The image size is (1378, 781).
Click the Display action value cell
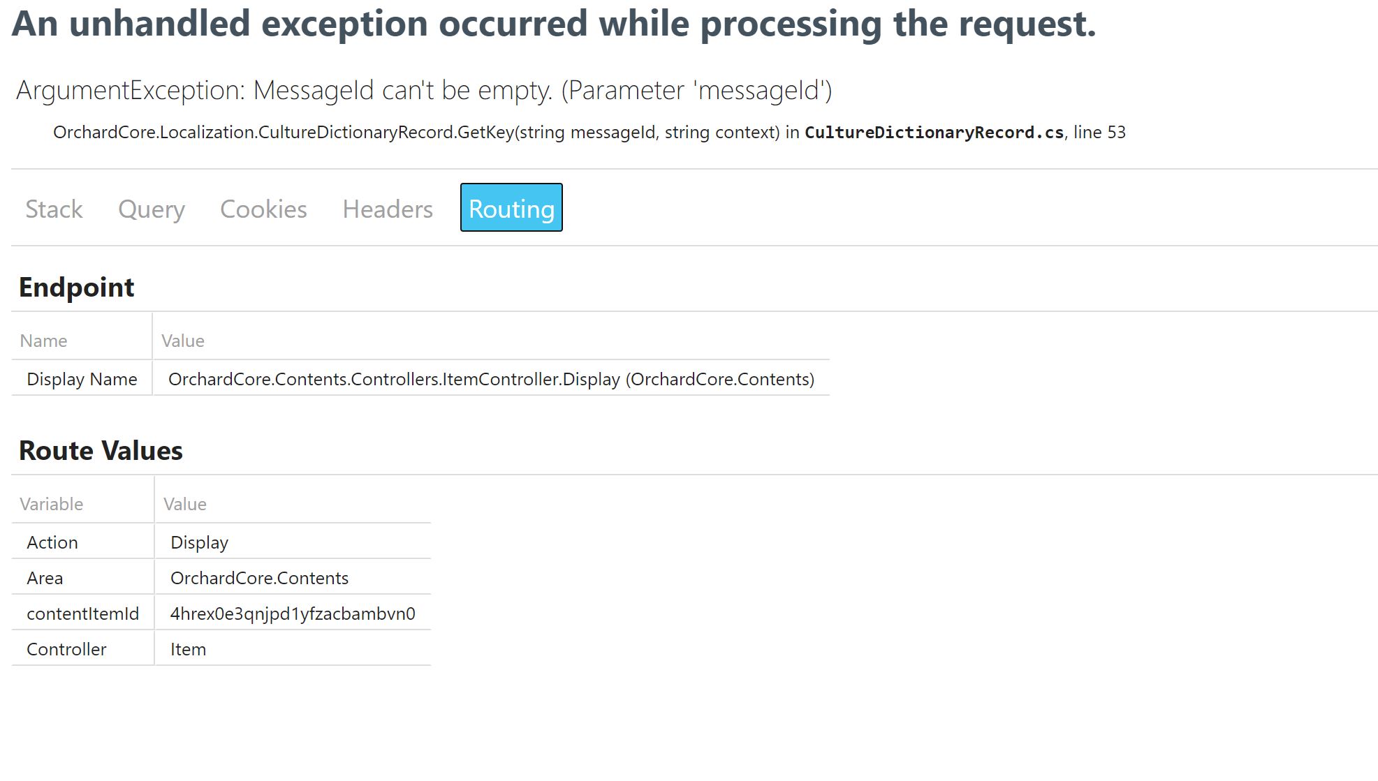click(199, 542)
